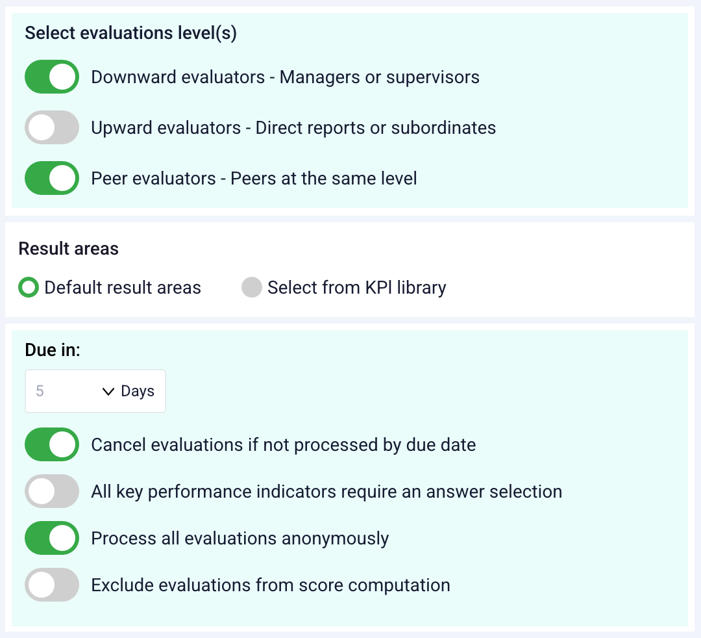Open the Due in number dropdown
The width and height of the screenshot is (701, 638).
(x=65, y=391)
